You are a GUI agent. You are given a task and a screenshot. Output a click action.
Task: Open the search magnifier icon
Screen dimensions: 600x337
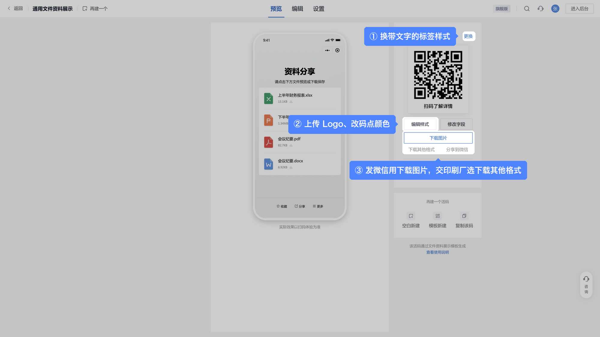[x=527, y=8]
